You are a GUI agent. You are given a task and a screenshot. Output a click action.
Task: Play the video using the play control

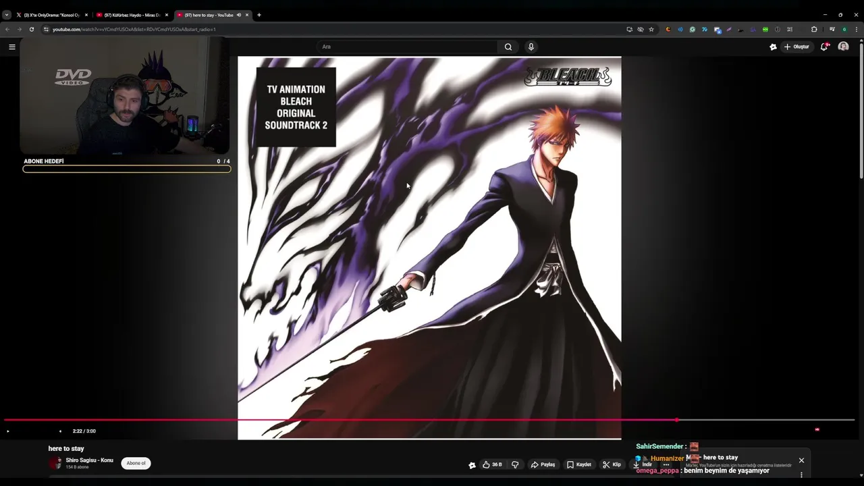point(8,431)
